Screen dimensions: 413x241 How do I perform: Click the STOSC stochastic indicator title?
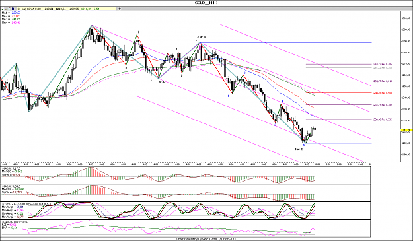tap(26, 204)
